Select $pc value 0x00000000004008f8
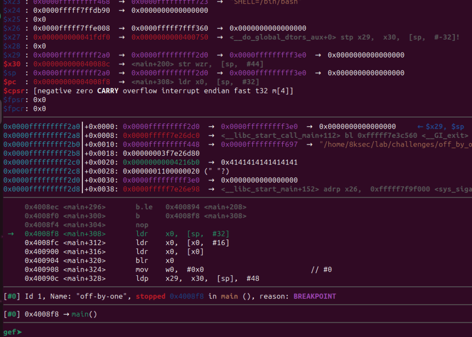 click(x=71, y=82)
